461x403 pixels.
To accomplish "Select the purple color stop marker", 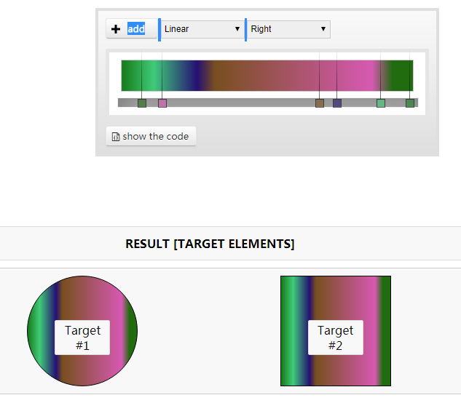I will point(337,103).
